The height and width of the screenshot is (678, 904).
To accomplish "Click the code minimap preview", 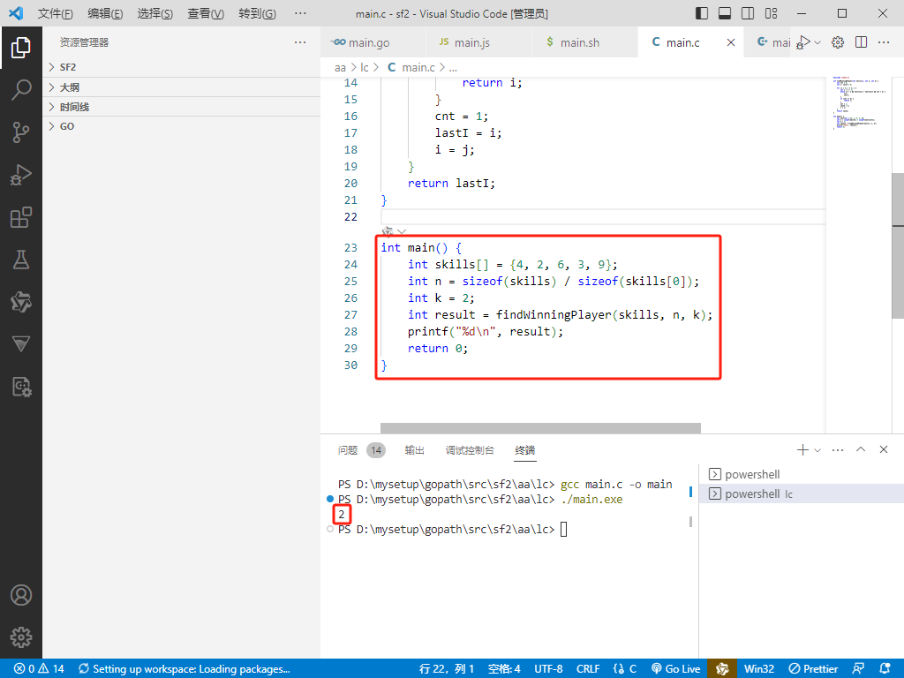I will pos(858,102).
